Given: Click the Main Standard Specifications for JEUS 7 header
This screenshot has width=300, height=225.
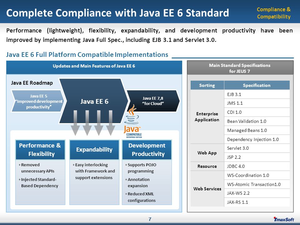Looking at the screenshot, I should pyautogui.click(x=240, y=68).
